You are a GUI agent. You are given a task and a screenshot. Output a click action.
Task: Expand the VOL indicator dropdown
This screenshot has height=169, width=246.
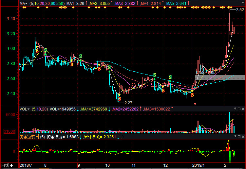(24, 109)
